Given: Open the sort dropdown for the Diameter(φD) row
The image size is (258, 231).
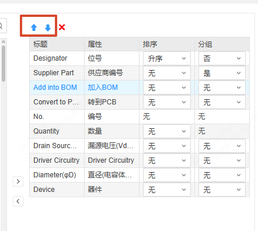Looking at the screenshot, I should [167, 175].
